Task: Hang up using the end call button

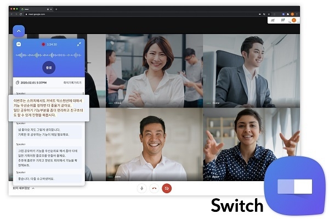Action: click(154, 188)
